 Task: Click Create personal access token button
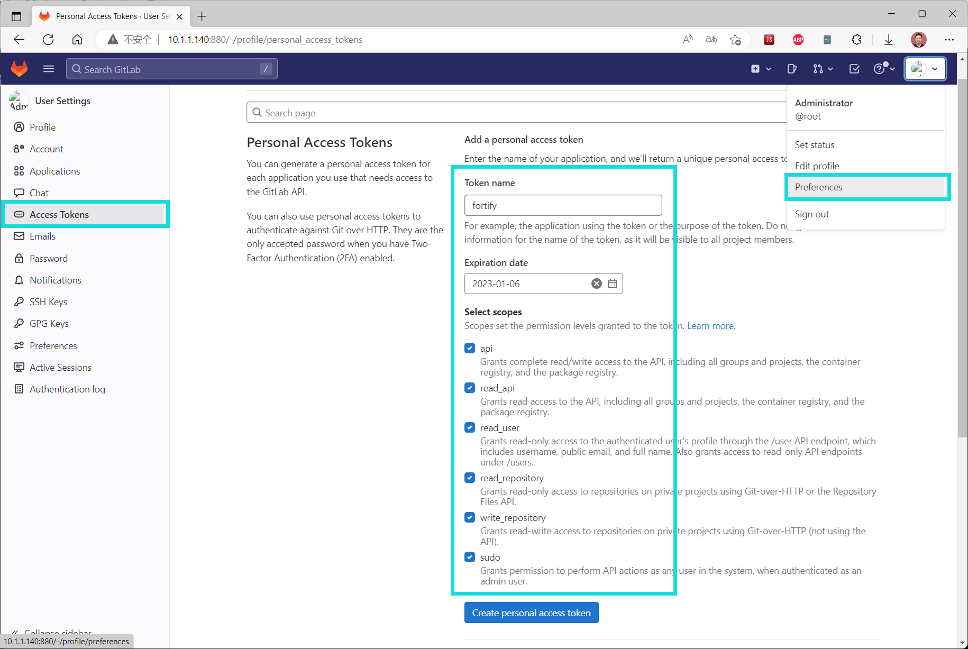tap(531, 613)
